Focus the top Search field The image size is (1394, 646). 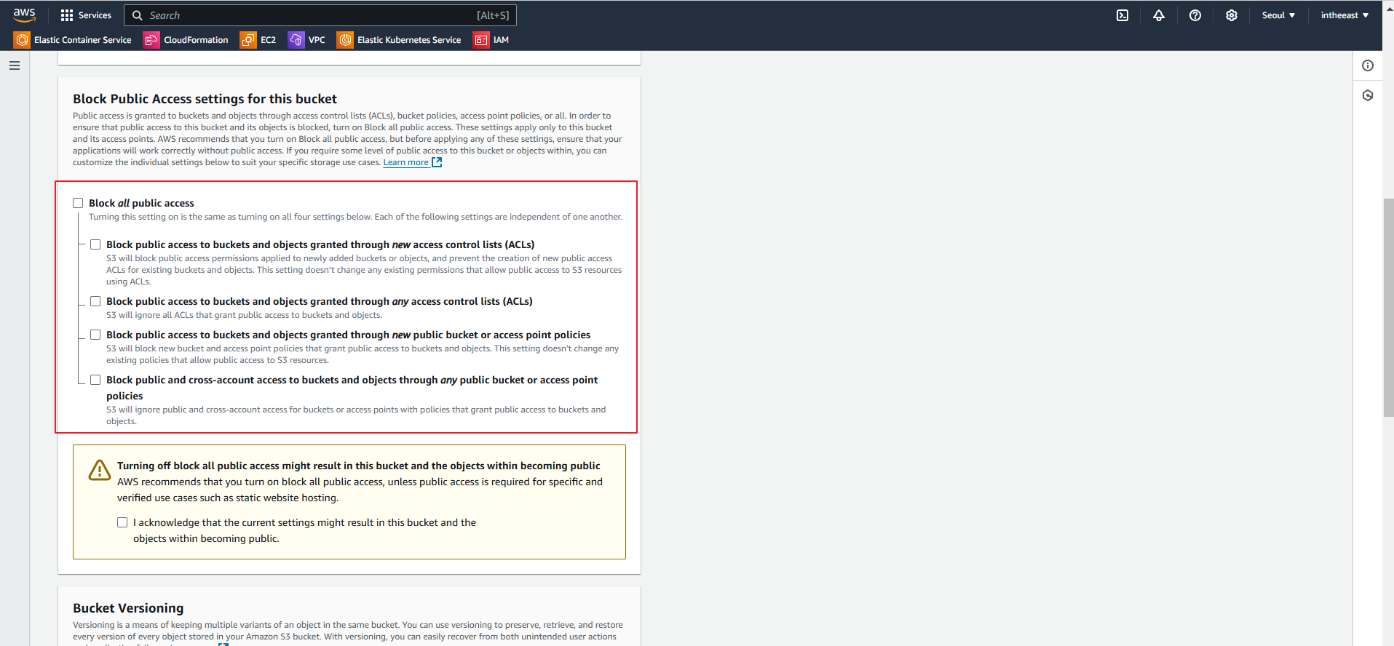click(320, 15)
